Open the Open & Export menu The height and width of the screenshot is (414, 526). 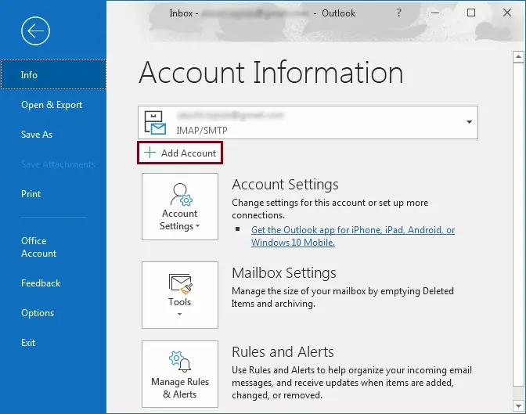52,105
